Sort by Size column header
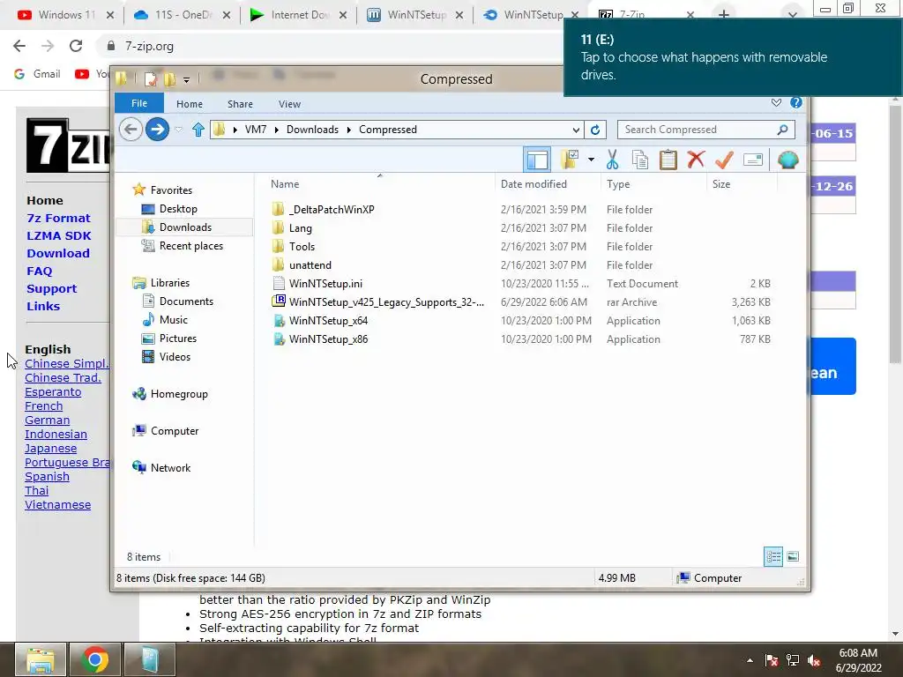Image resolution: width=903 pixels, height=677 pixels. [x=721, y=183]
